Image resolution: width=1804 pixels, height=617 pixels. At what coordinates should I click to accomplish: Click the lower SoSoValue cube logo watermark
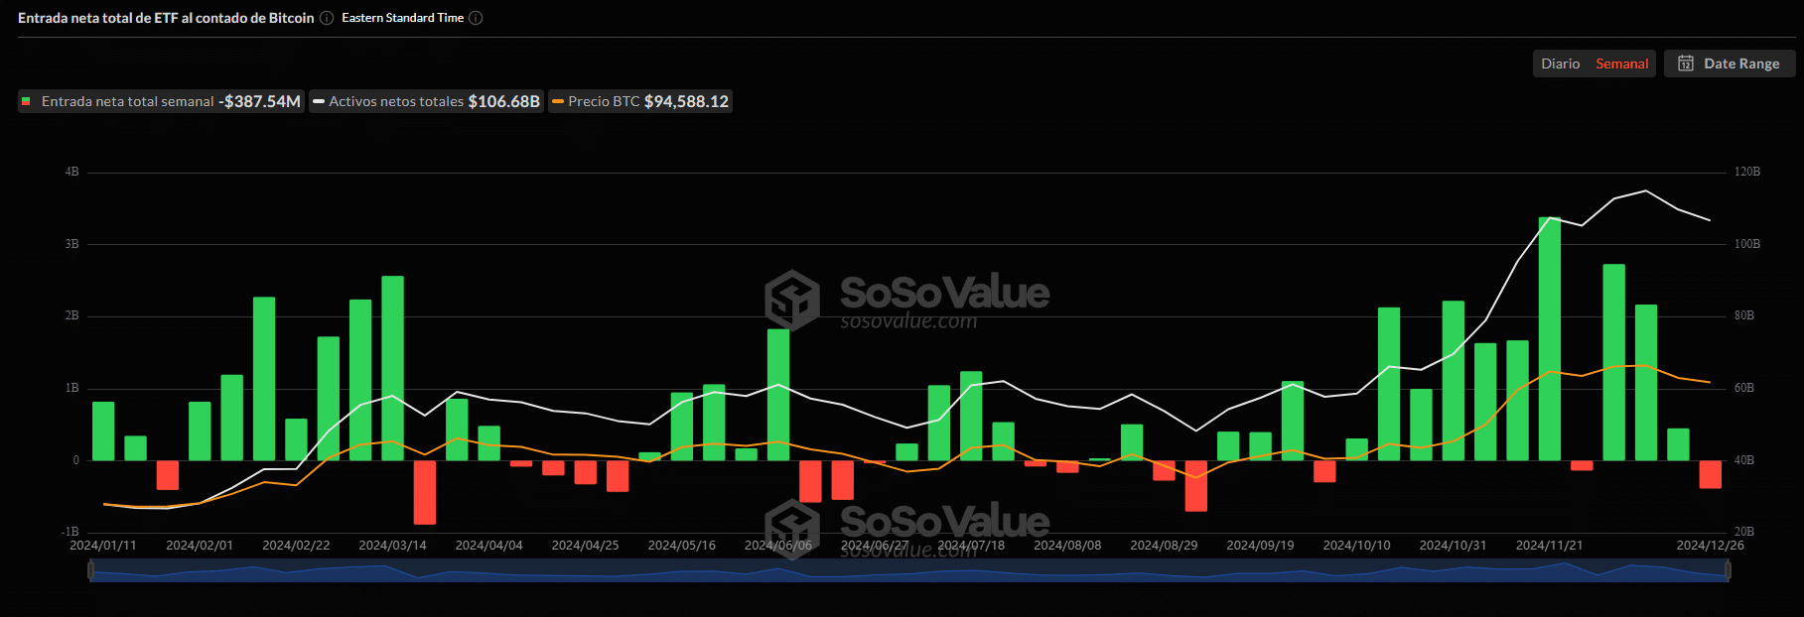[791, 526]
